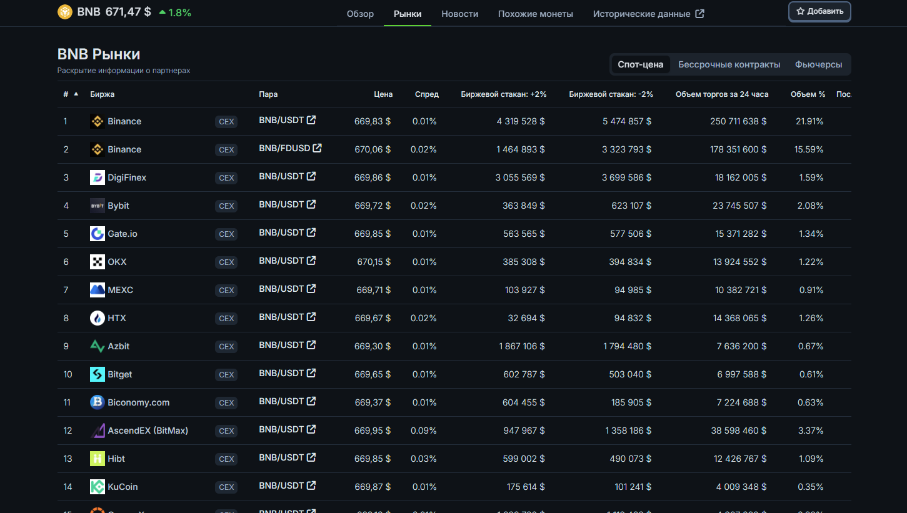Sort by Биржа column header
Image resolution: width=907 pixels, height=513 pixels.
(x=103, y=94)
